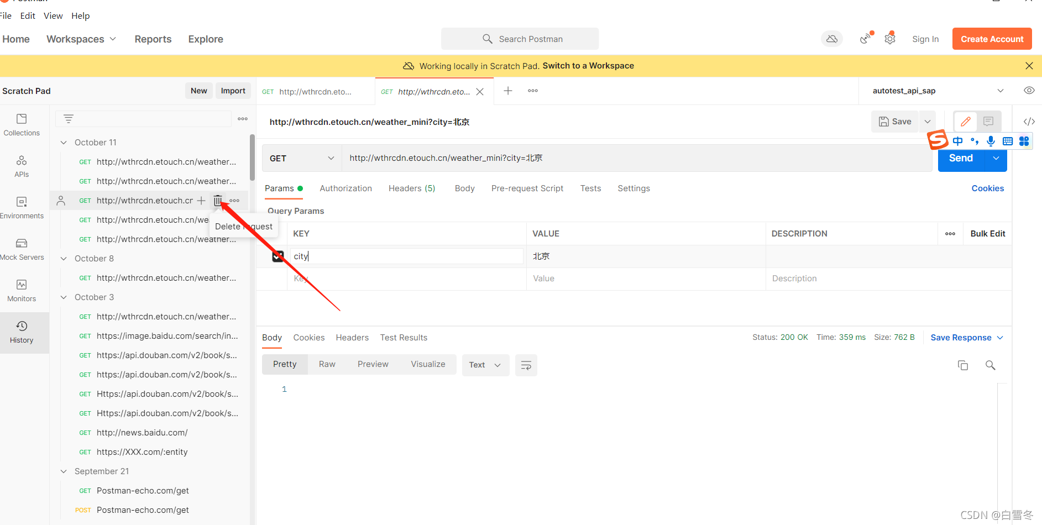Collapse the October 11 history group
The height and width of the screenshot is (525, 1042).
coord(64,143)
